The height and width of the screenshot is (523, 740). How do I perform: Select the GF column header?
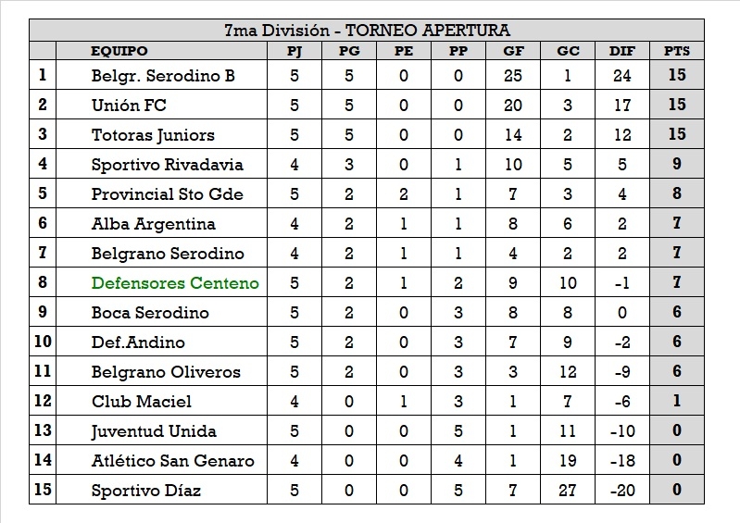(512, 52)
